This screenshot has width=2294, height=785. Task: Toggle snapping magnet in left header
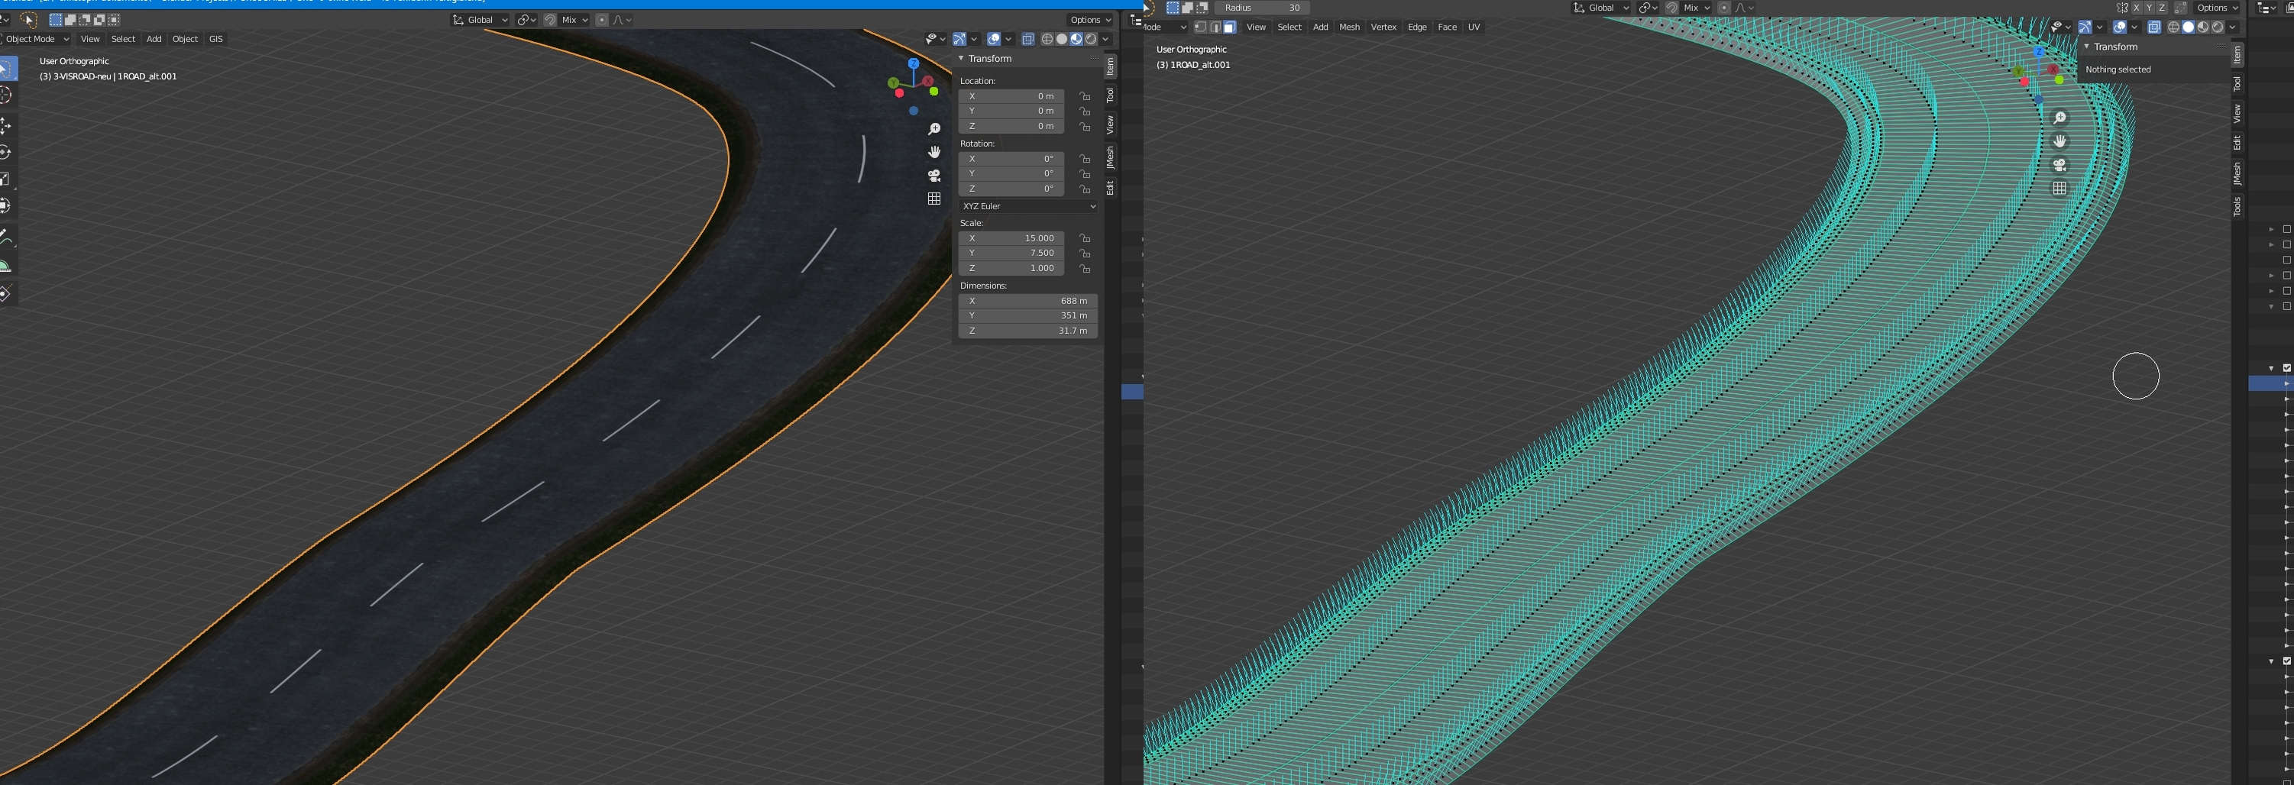click(x=550, y=20)
